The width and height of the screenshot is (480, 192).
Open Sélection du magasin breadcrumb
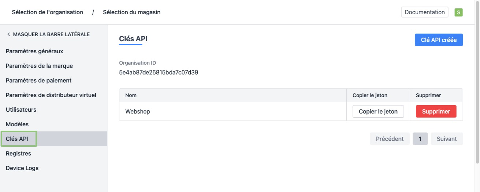[x=131, y=12]
